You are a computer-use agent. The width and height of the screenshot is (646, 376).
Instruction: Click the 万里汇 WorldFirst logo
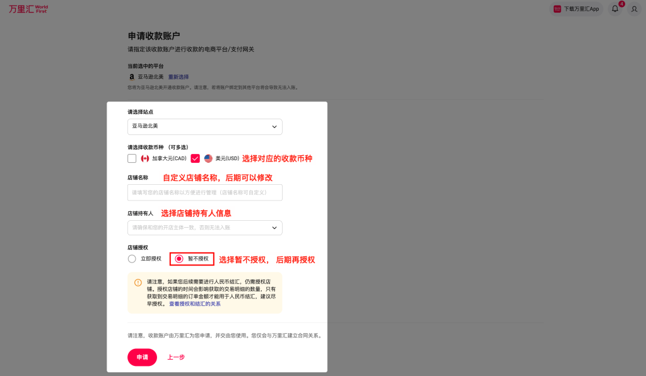pos(28,9)
